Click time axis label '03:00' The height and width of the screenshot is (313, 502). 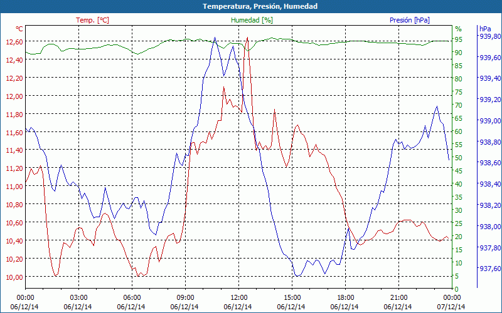point(78,298)
